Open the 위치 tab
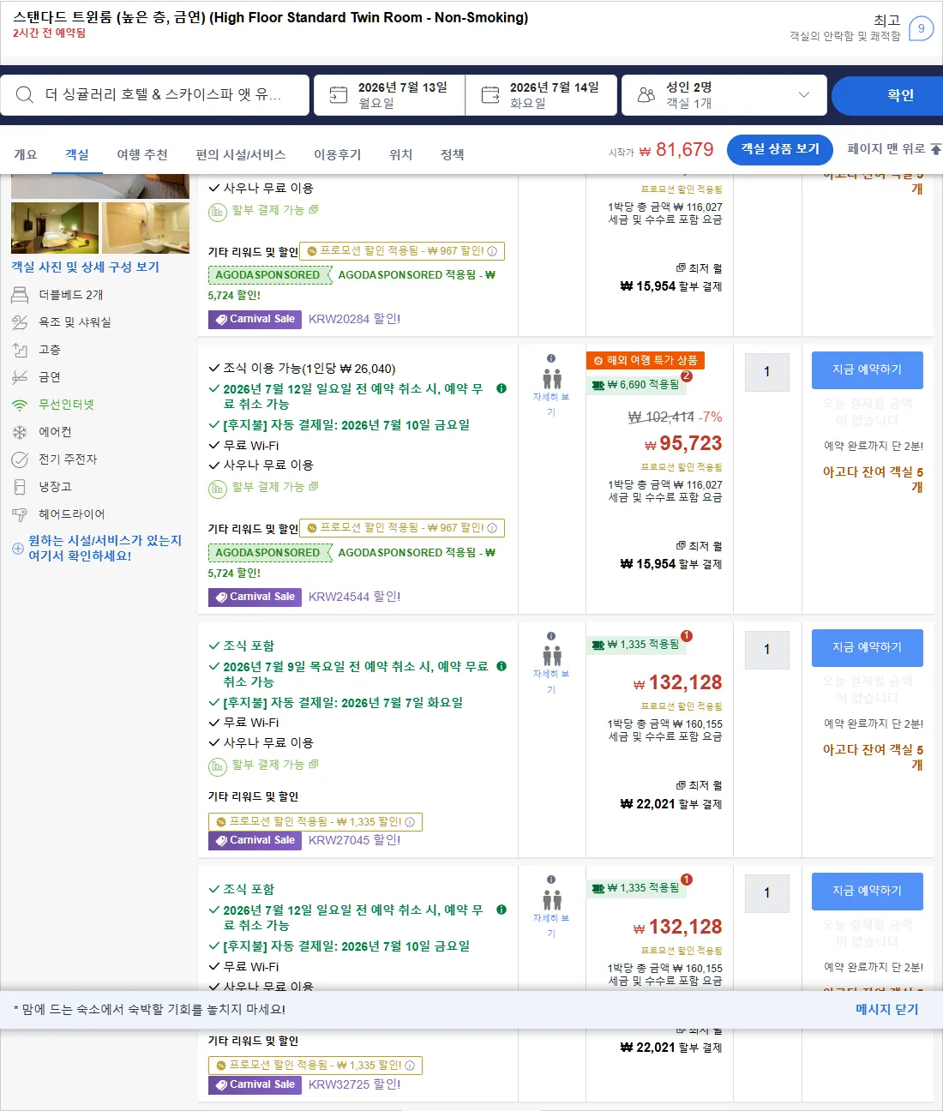 [401, 154]
